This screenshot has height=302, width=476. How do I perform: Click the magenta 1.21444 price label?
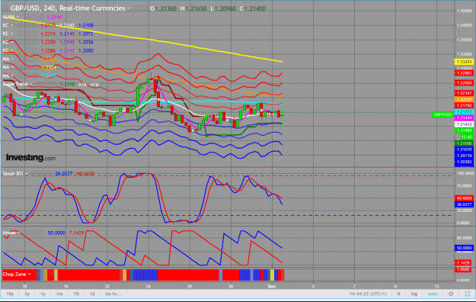(x=464, y=118)
